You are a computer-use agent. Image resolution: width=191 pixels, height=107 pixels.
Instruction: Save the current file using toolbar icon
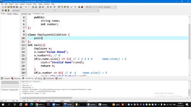pos(8,7)
